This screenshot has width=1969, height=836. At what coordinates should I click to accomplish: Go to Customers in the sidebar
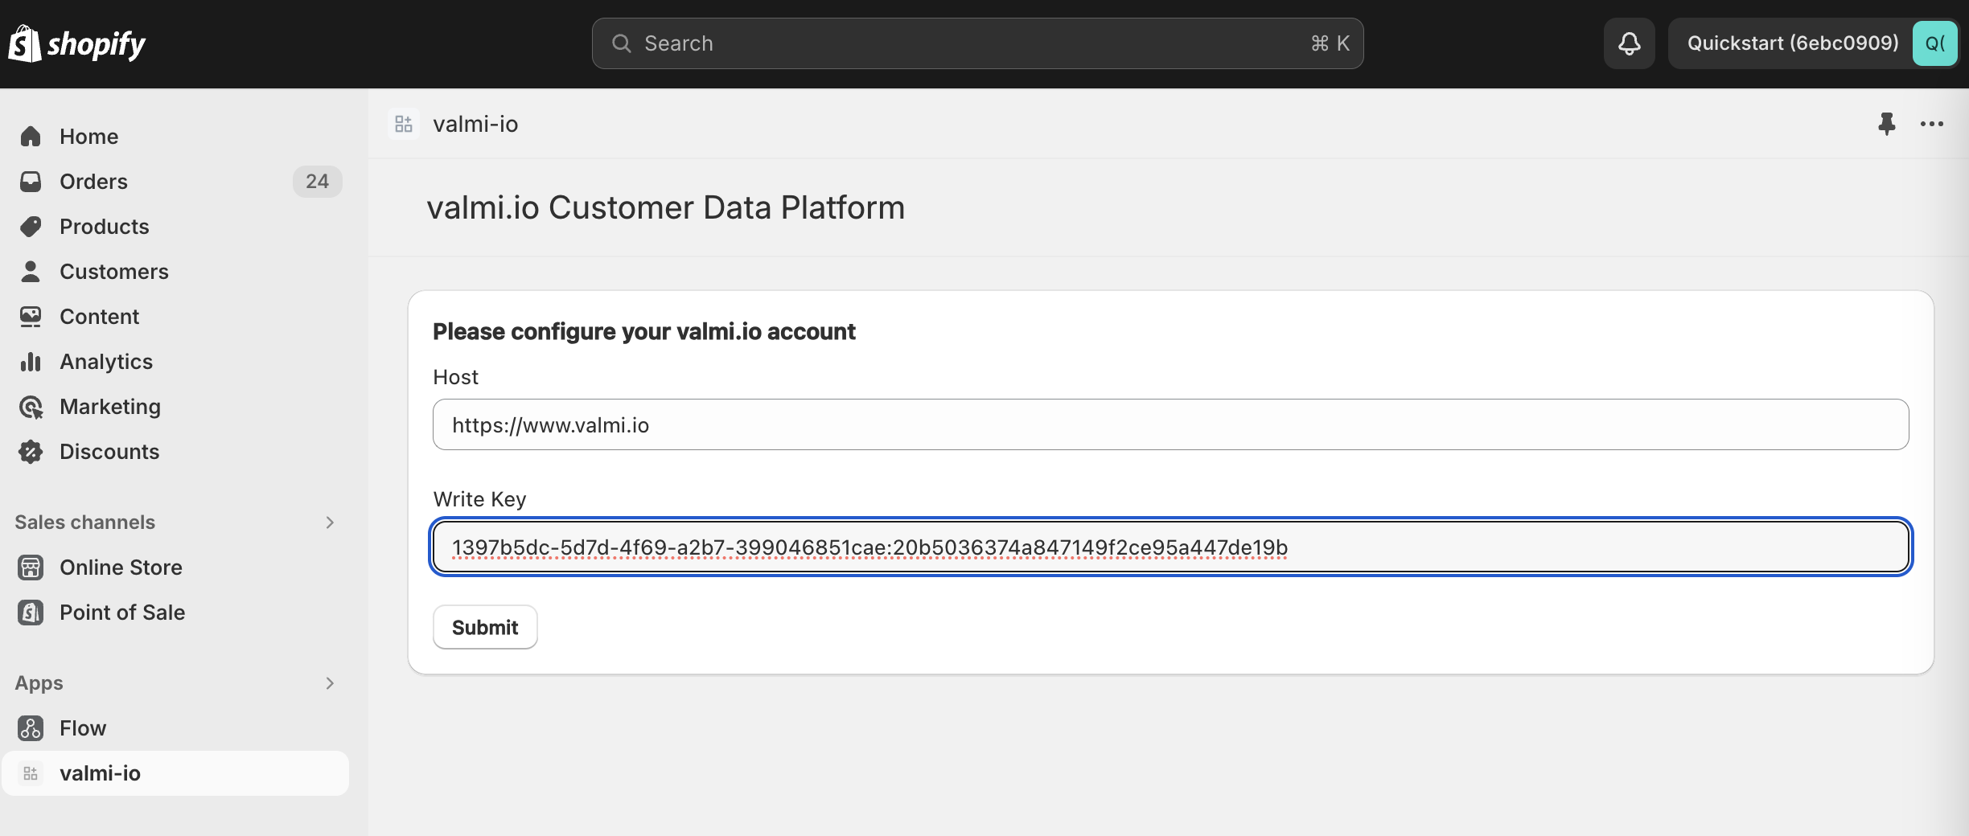coord(114,272)
